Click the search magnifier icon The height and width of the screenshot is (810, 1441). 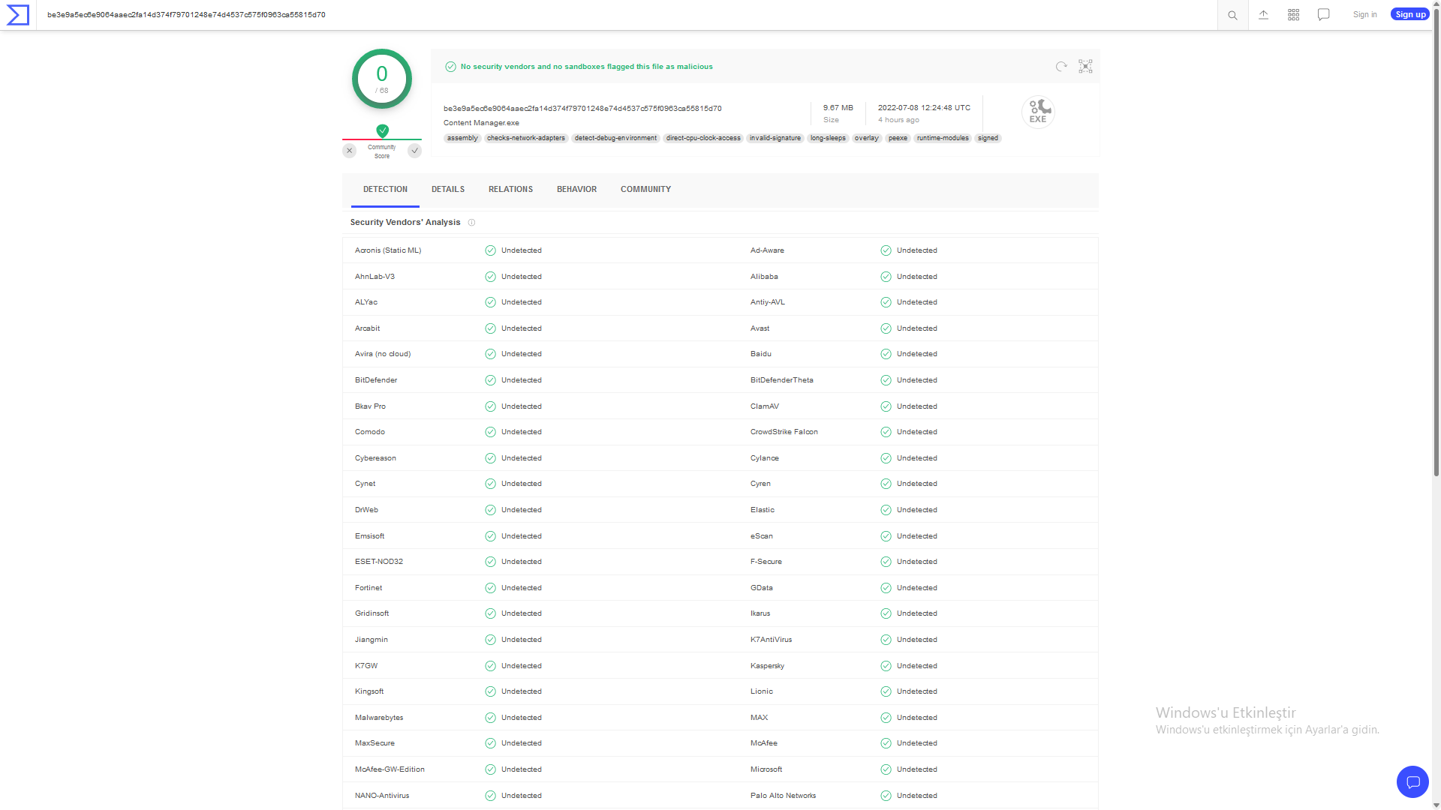pyautogui.click(x=1232, y=15)
